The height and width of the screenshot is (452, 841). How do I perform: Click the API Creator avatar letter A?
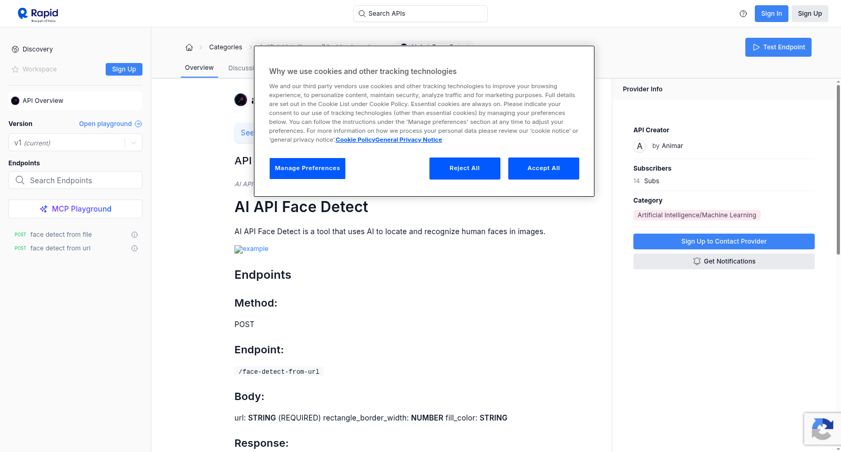(640, 146)
